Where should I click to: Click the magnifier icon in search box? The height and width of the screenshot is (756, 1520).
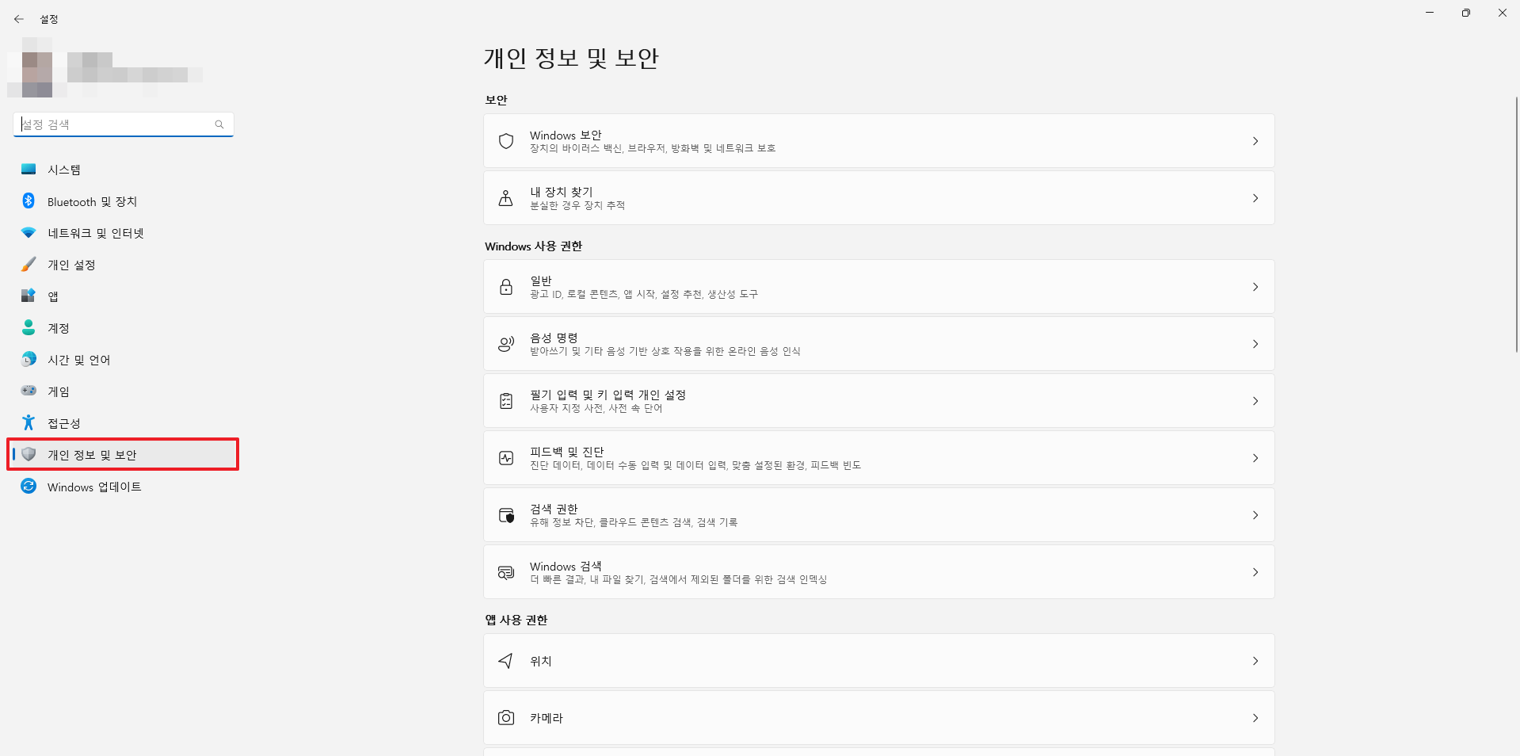point(219,124)
